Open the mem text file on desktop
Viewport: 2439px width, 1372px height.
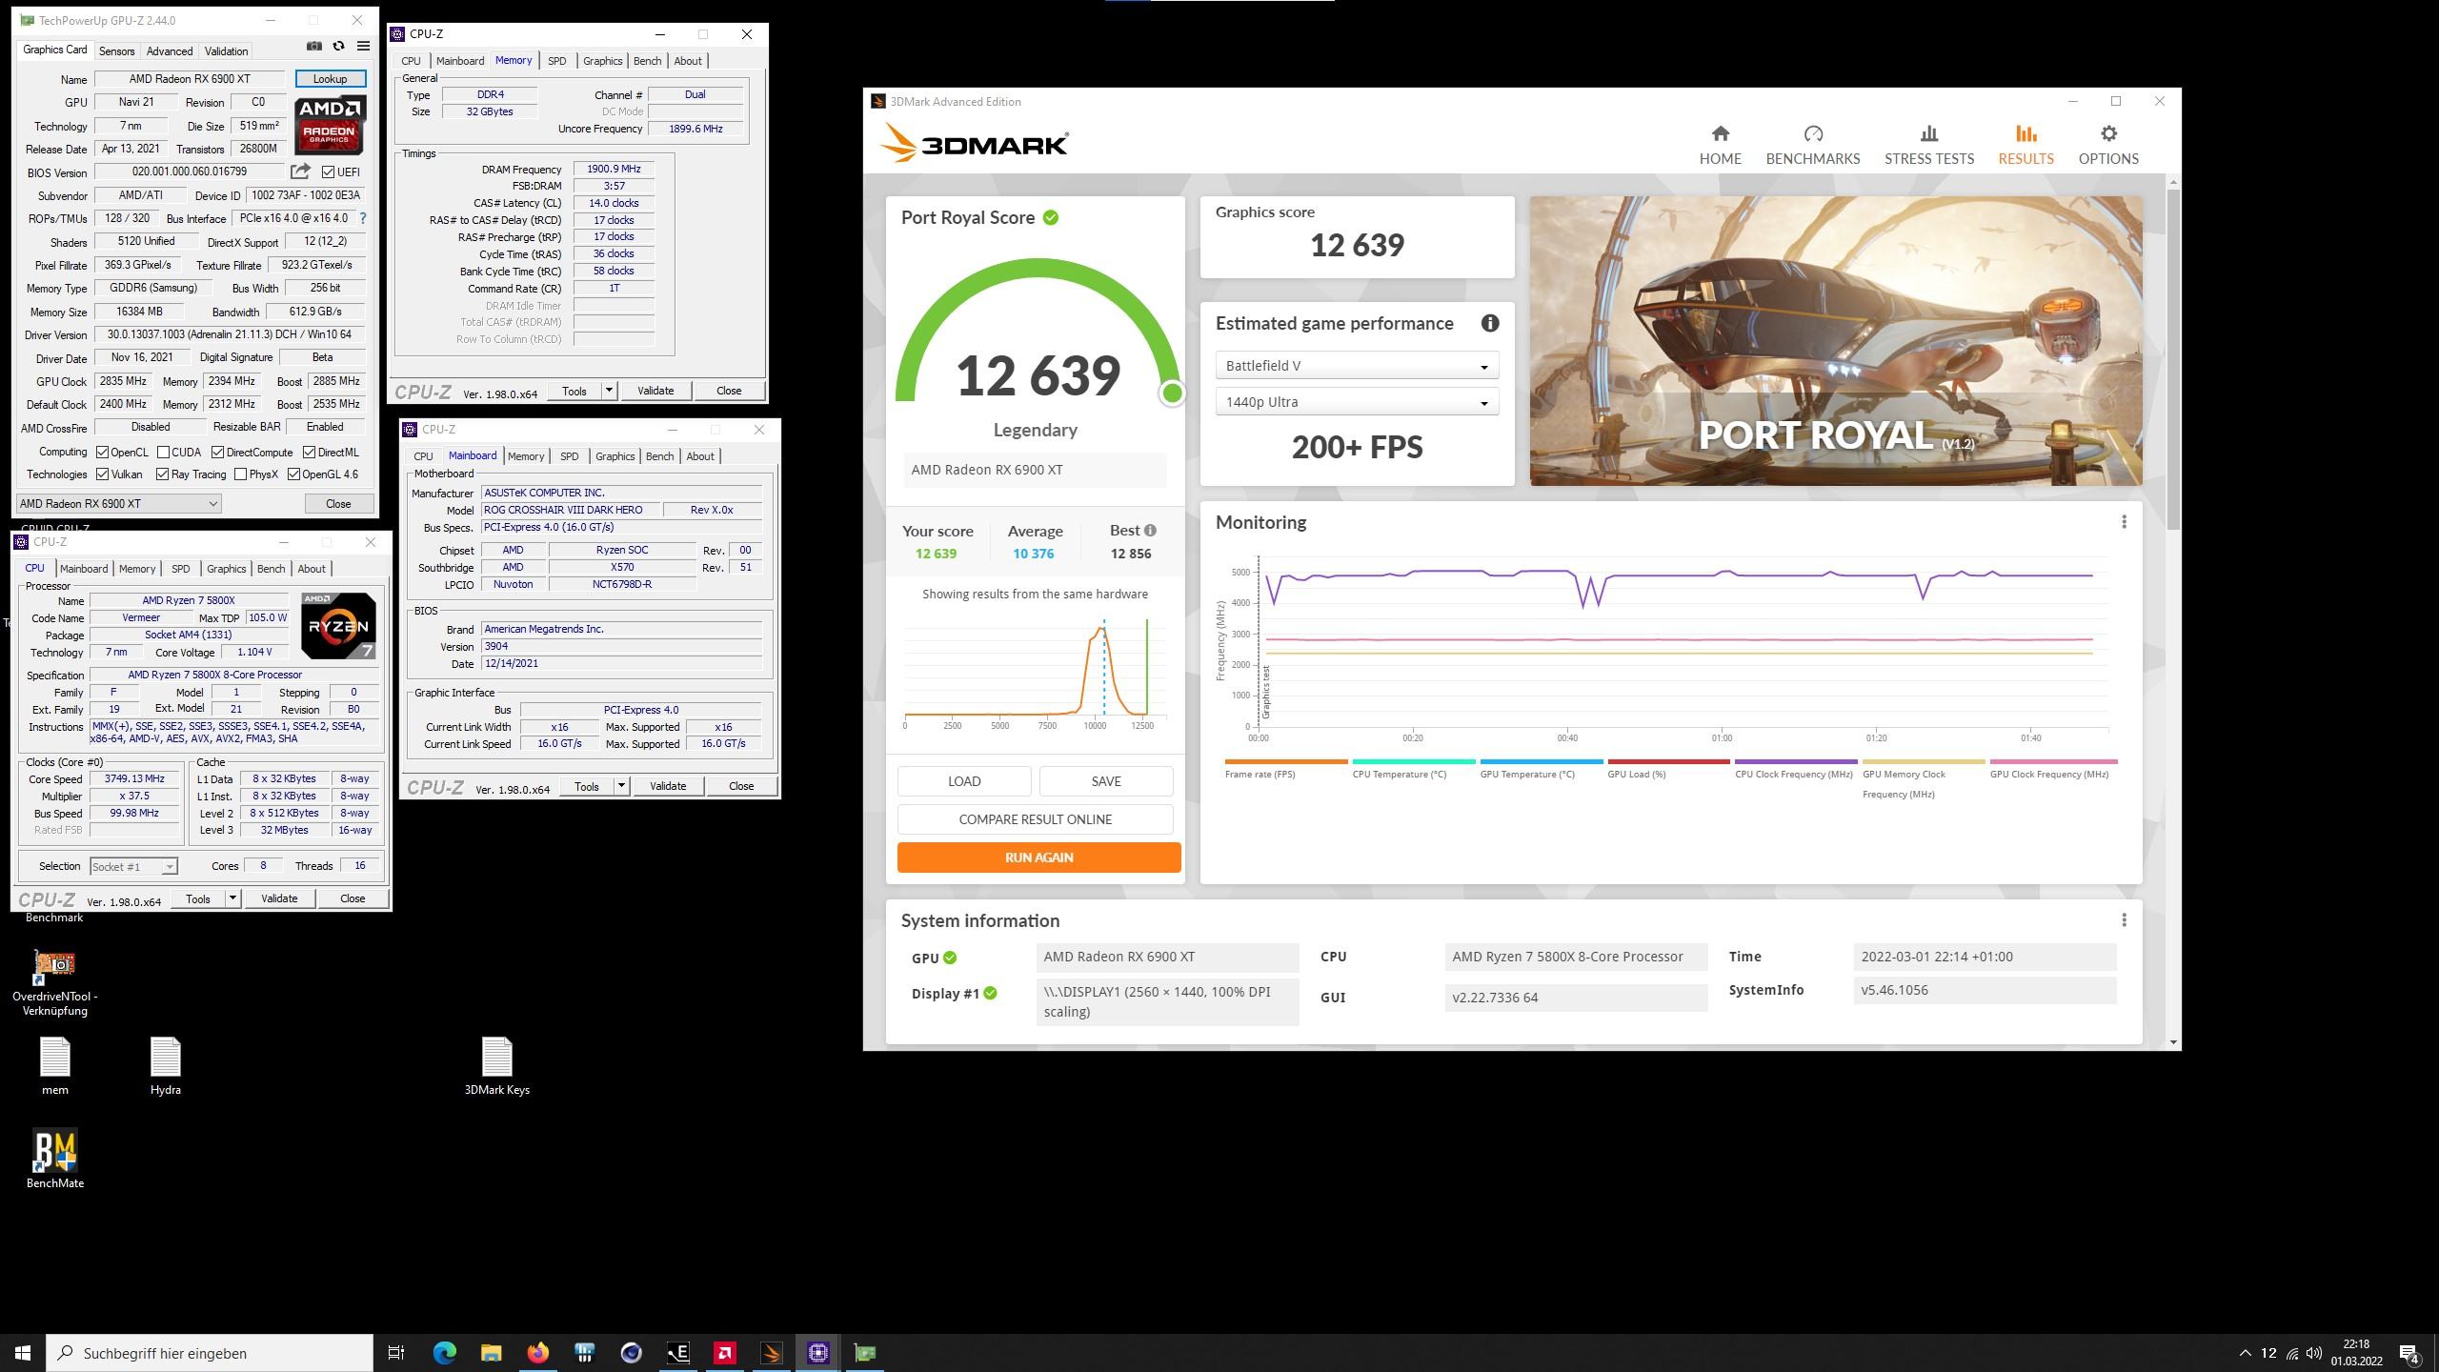coord(54,1066)
